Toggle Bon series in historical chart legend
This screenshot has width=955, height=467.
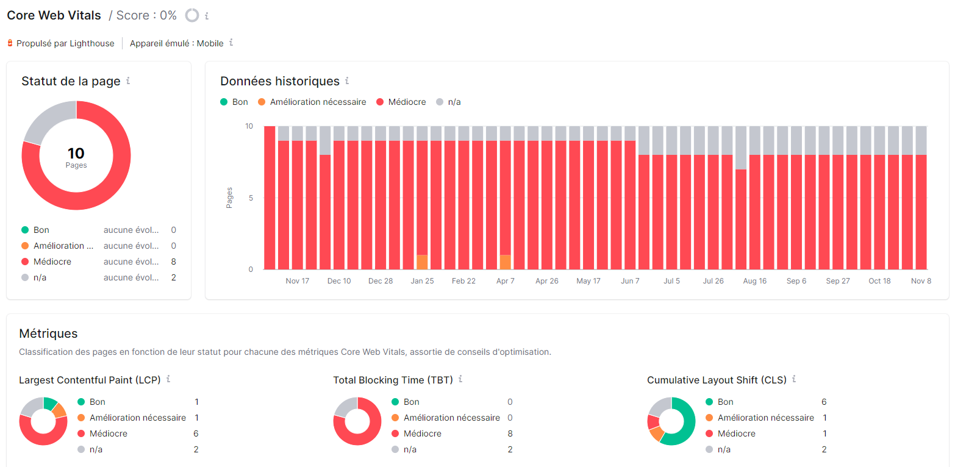234,102
